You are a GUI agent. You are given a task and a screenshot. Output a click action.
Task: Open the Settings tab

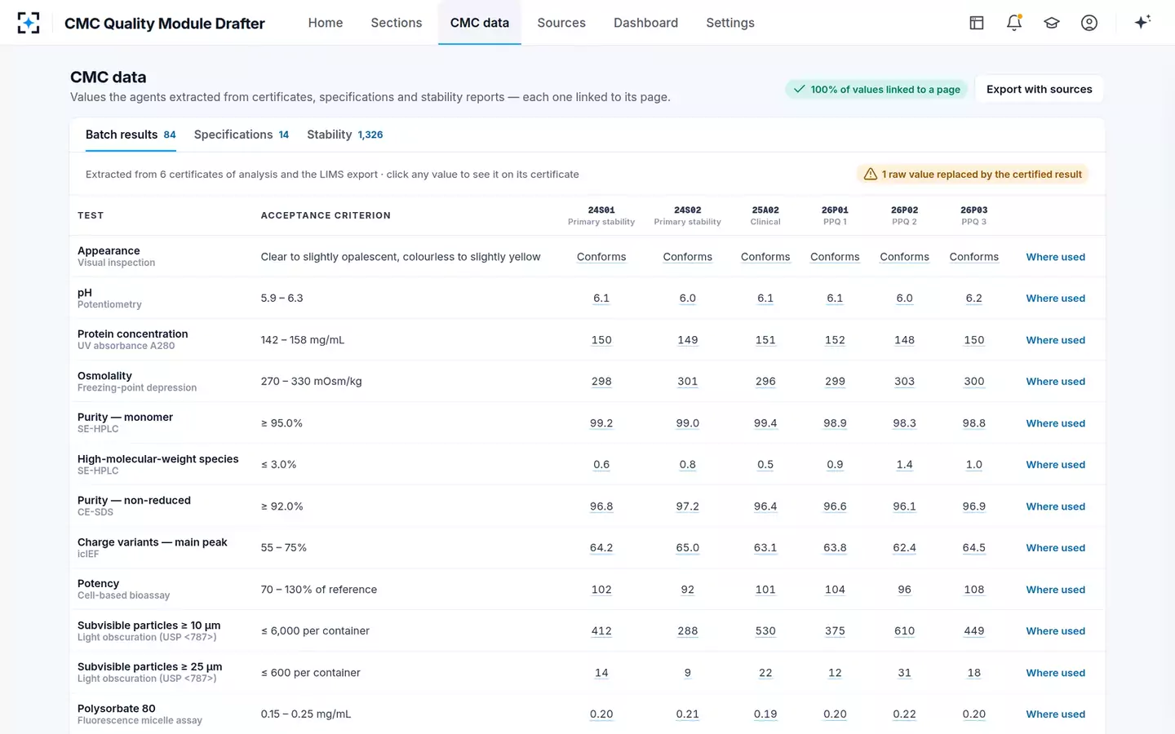coord(730,23)
